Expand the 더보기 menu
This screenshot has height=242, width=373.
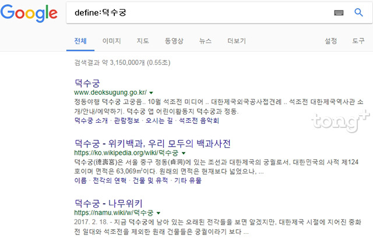tap(237, 41)
